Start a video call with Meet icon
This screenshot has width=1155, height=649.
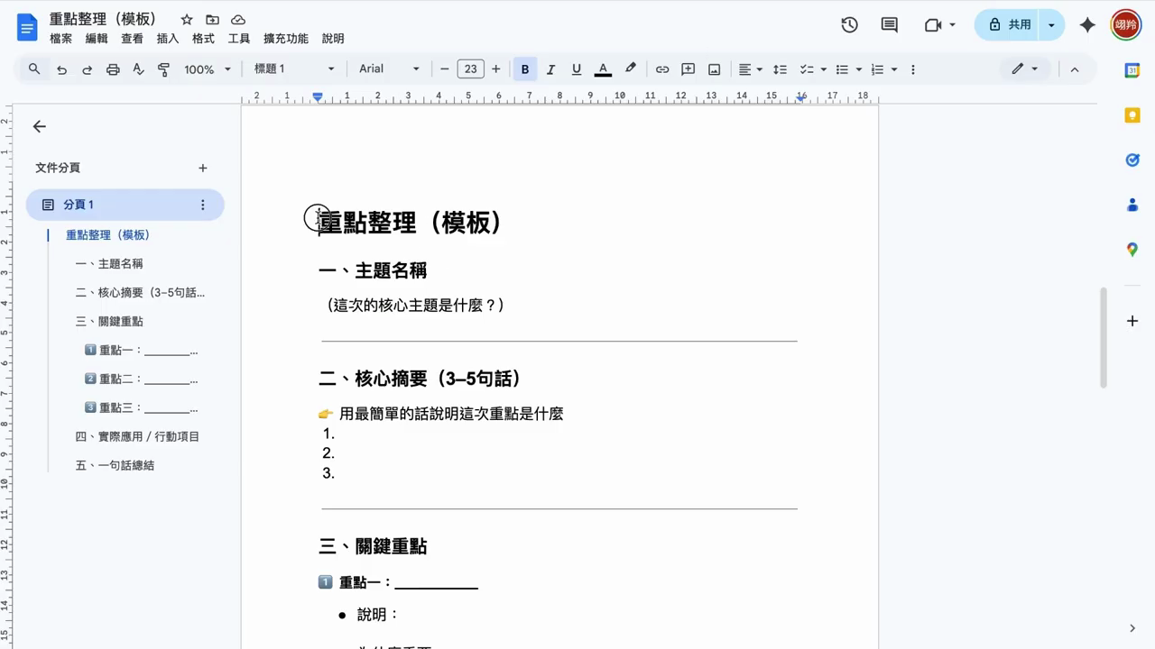pos(933,25)
